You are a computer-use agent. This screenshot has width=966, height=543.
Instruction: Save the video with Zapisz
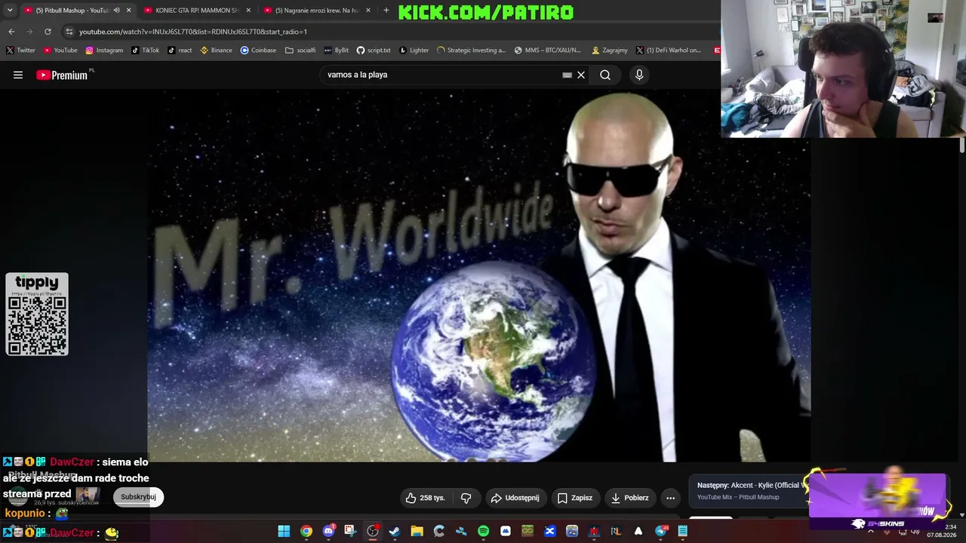575,498
